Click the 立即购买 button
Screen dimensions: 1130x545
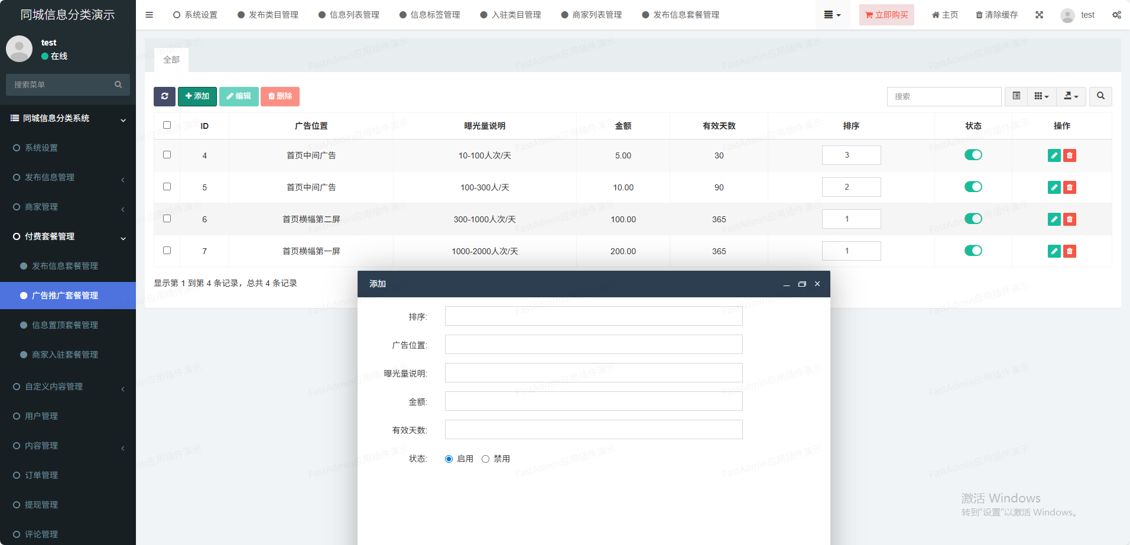coord(886,15)
